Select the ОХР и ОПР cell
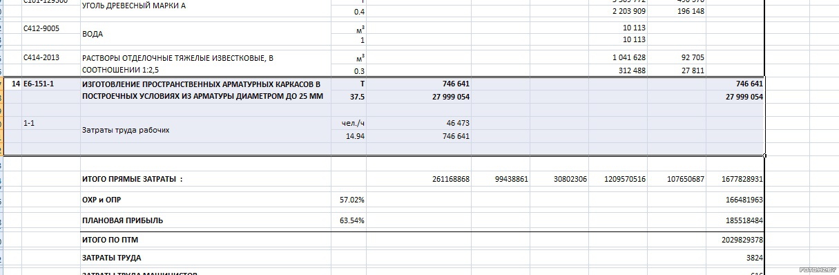This screenshot has height=275, width=839. click(x=206, y=200)
